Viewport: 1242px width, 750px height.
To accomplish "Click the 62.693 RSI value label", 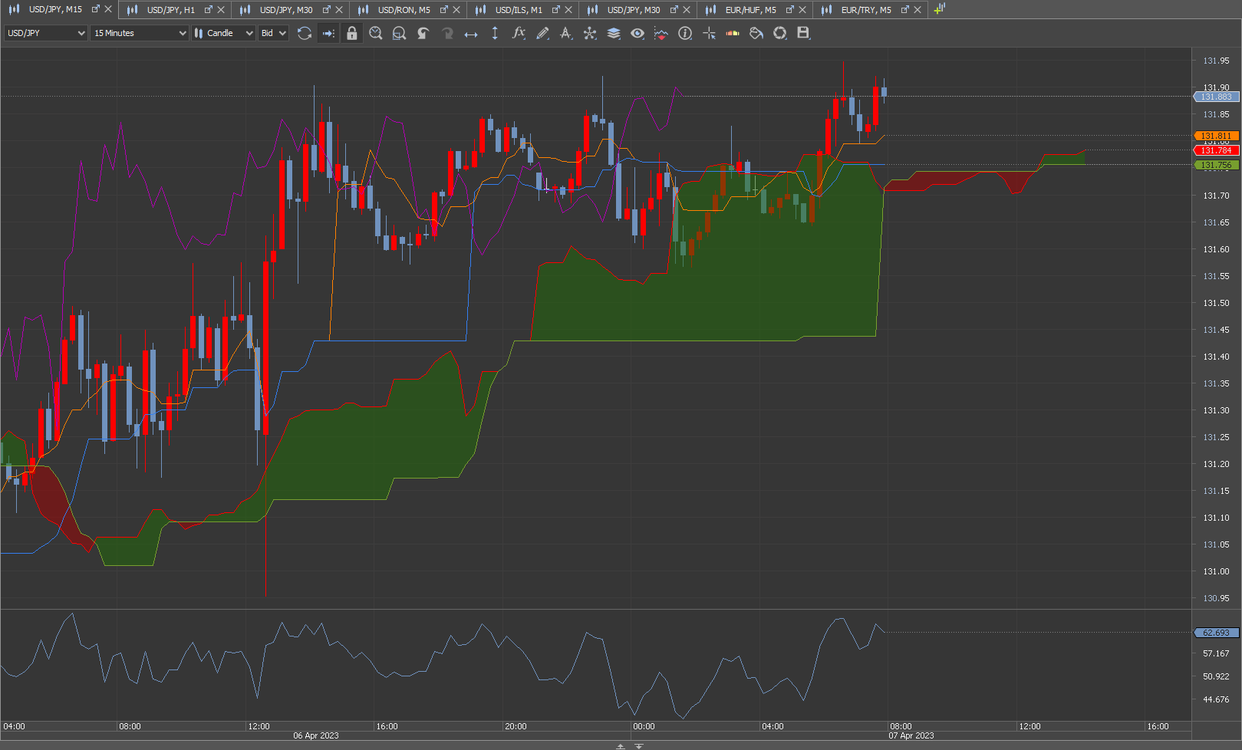I will pyautogui.click(x=1217, y=633).
